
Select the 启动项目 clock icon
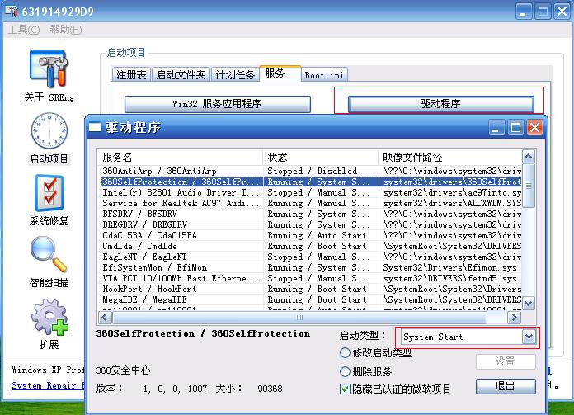pos(49,130)
